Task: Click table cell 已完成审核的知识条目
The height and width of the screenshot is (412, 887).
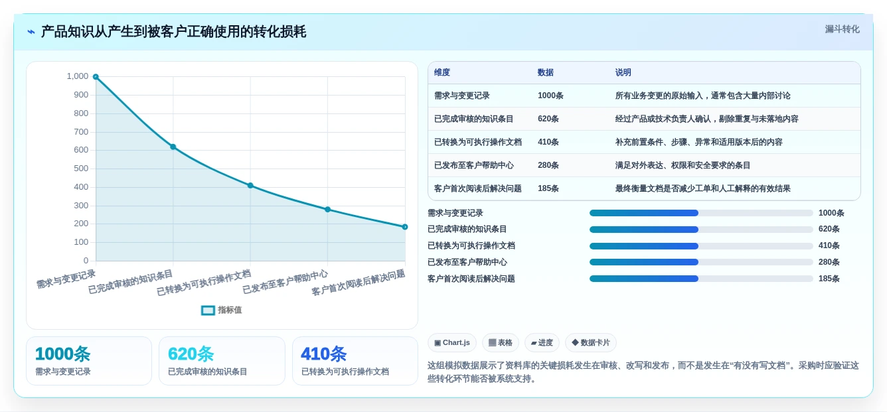Action: [x=474, y=119]
